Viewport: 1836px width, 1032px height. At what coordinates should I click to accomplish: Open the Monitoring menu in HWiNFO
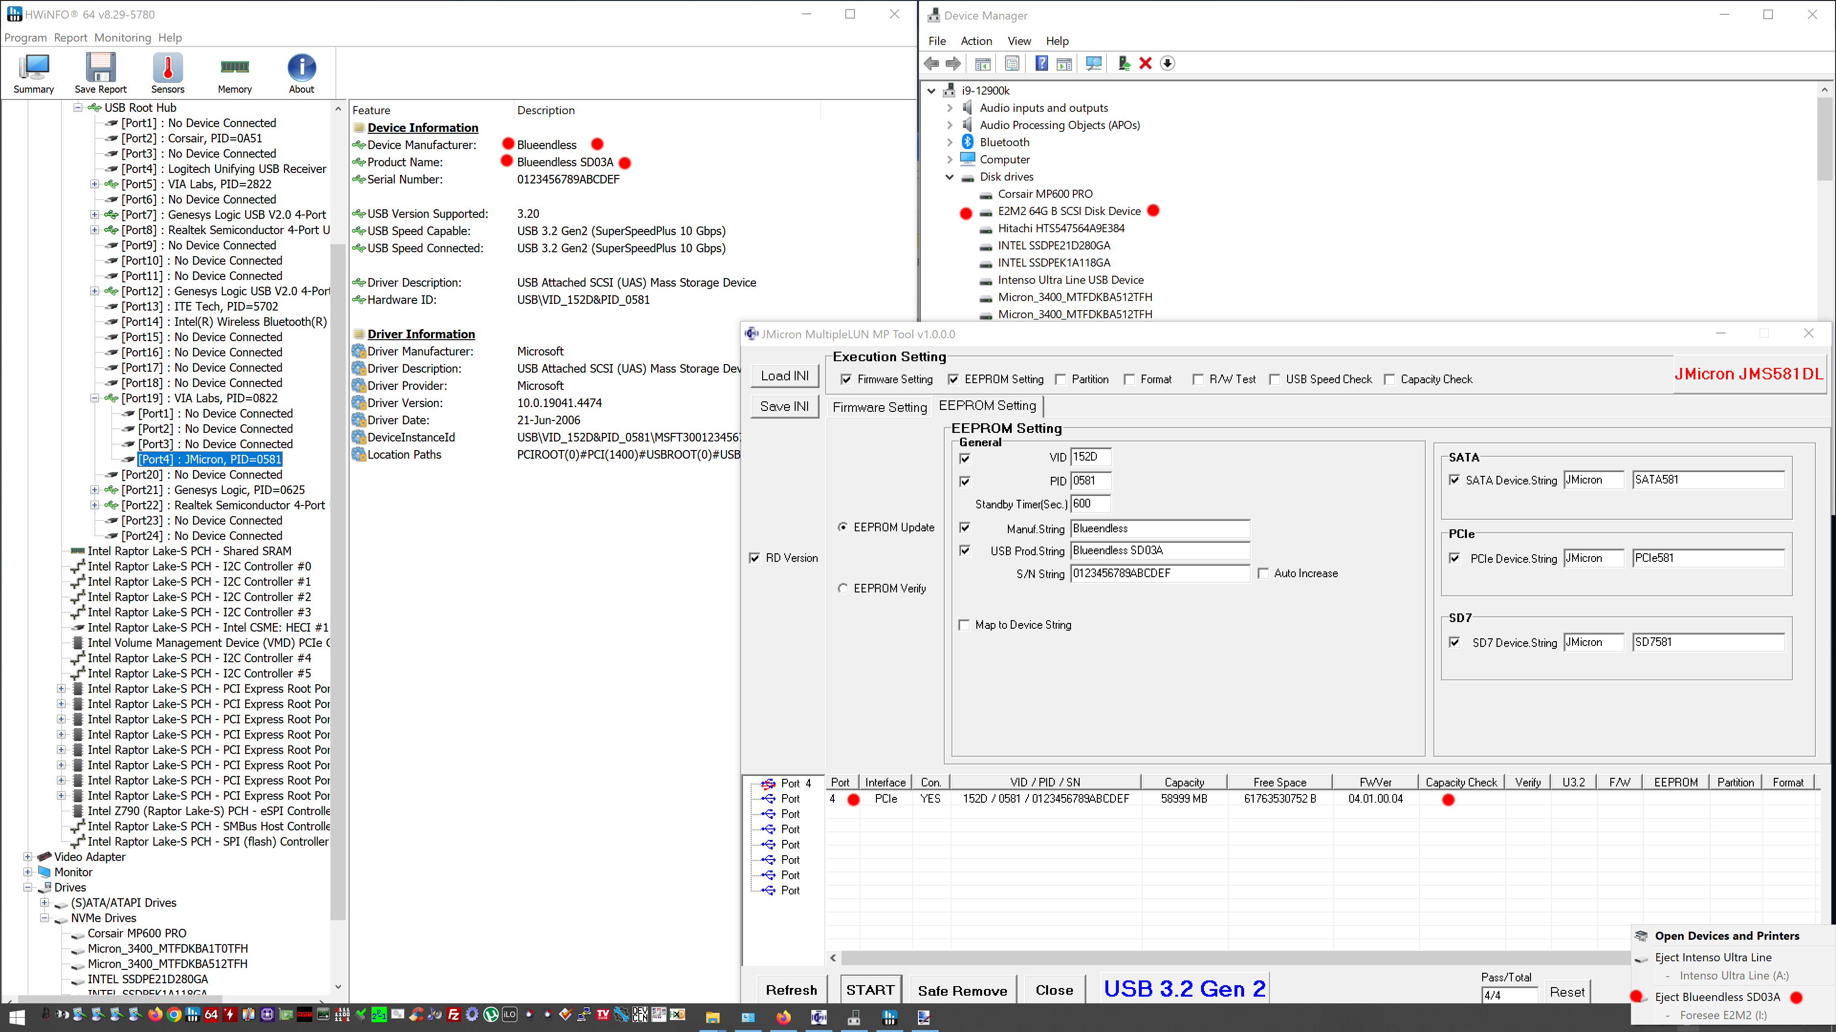[122, 38]
